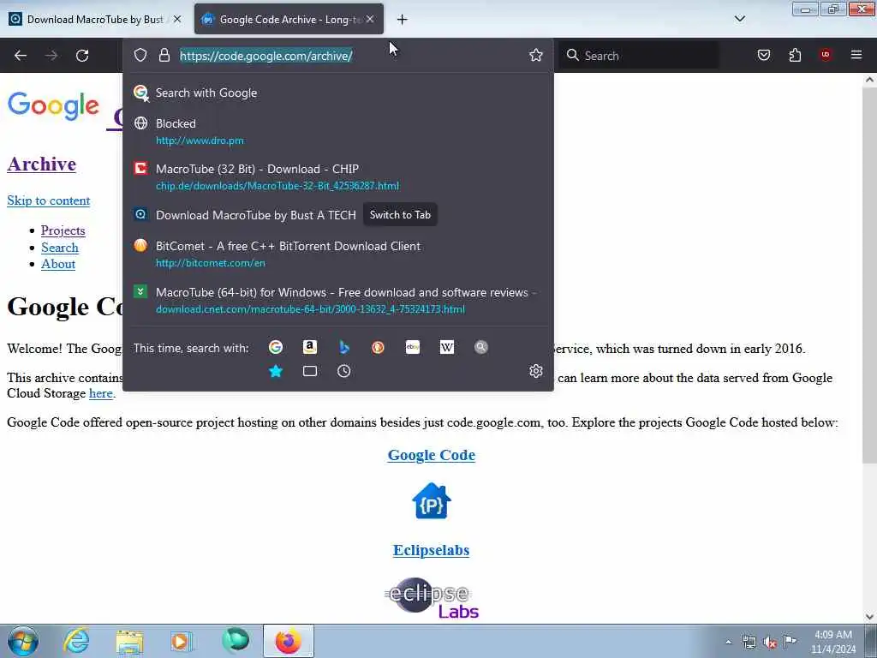Search only in History clock shortcut
The height and width of the screenshot is (658, 877).
click(344, 371)
